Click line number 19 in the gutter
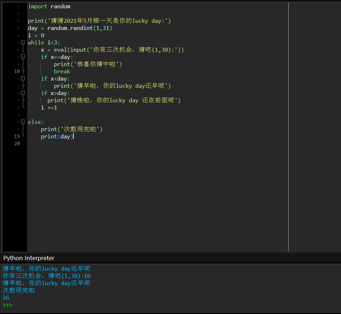Image resolution: width=341 pixels, height=314 pixels. point(17,136)
